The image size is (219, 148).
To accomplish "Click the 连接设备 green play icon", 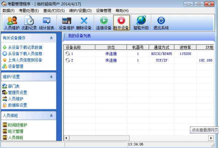I will (x=104, y=23).
